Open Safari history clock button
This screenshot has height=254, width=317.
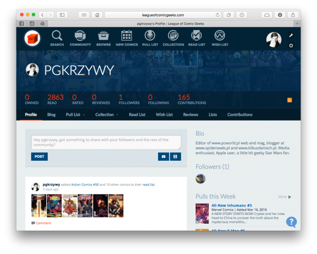[242, 15]
